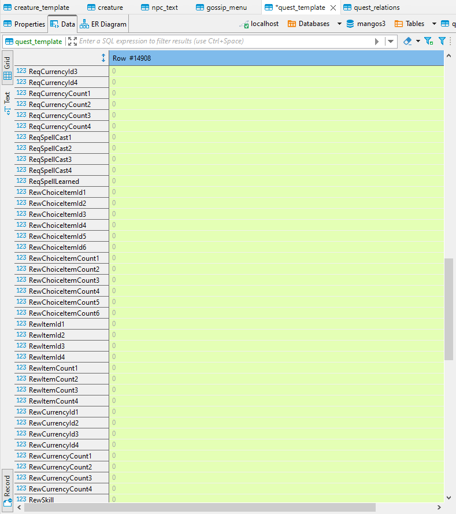Click the custom filters funnel icon
Viewport: 456px width, 514px height.
coord(442,41)
